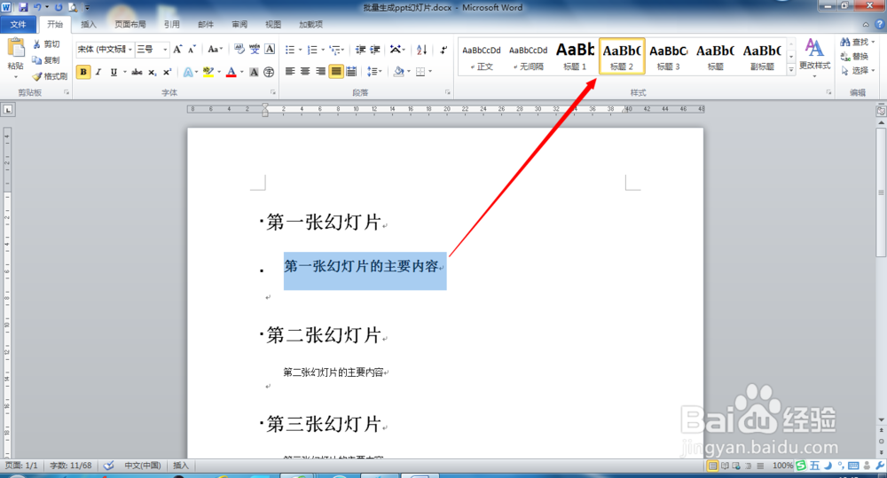This screenshot has width=887, height=478.
Task: Toggle Align Text Right
Action: (321, 71)
